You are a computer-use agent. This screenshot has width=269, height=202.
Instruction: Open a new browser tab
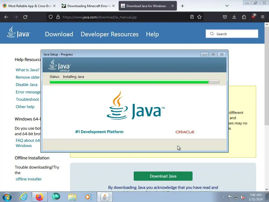(182, 6)
